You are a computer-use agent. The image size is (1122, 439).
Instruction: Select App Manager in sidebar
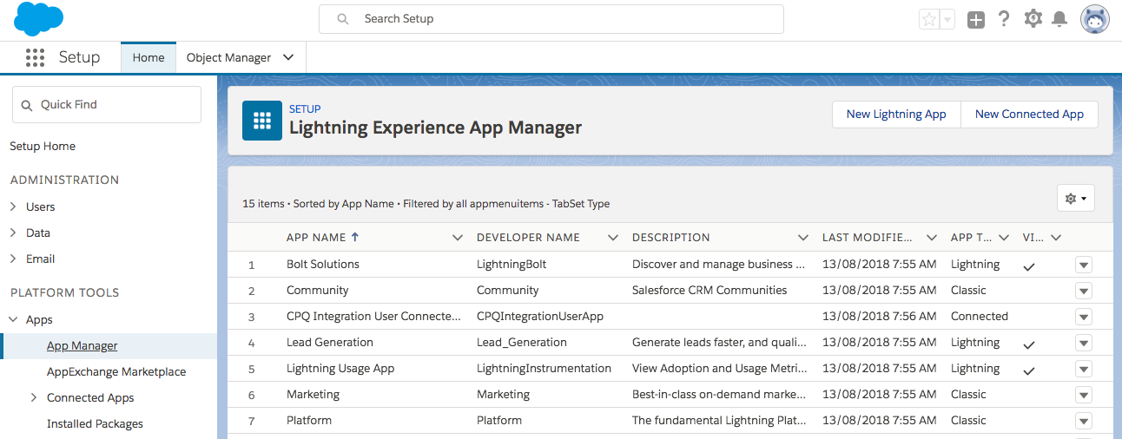pyautogui.click(x=82, y=345)
